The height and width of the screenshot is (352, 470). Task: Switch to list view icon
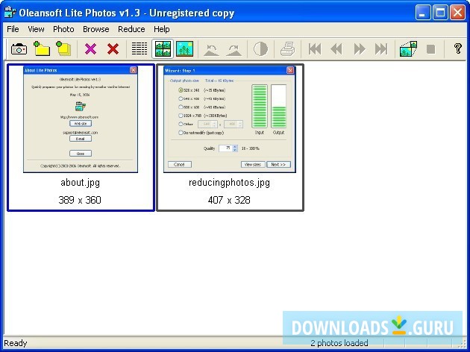click(140, 48)
